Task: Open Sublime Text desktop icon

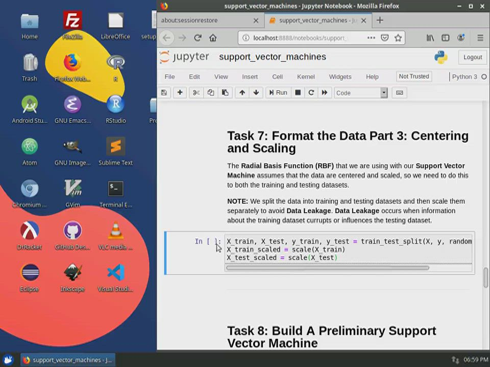Action: coord(116,151)
